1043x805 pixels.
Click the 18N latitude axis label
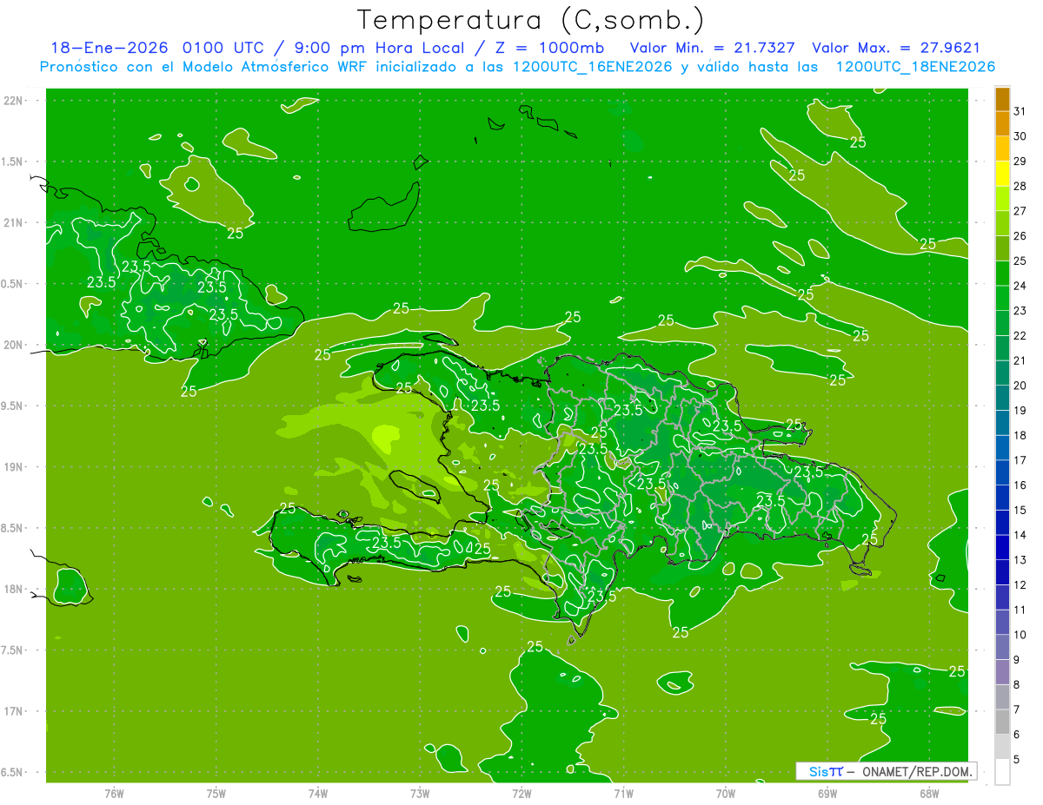coord(14,589)
